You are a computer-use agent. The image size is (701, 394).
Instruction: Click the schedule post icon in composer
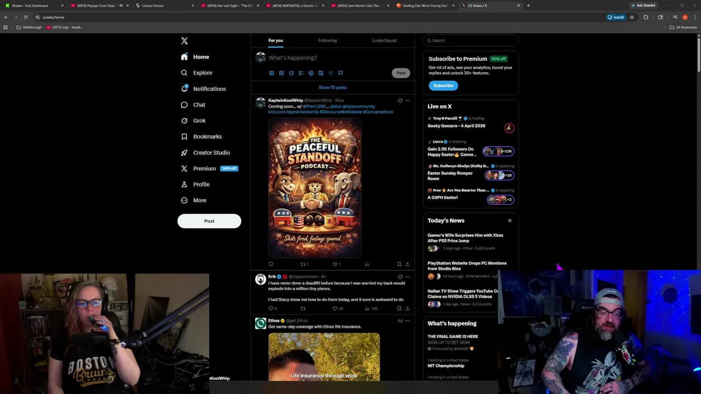tap(321, 73)
